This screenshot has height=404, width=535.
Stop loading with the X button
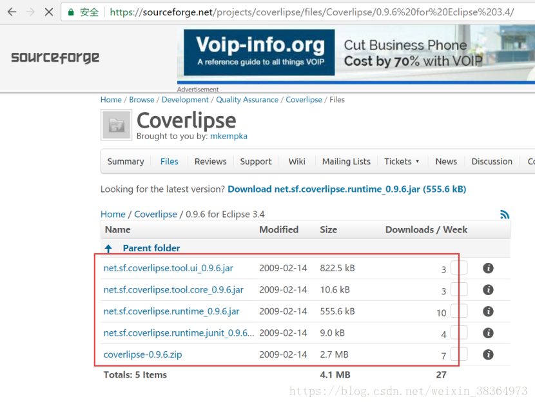(x=49, y=12)
